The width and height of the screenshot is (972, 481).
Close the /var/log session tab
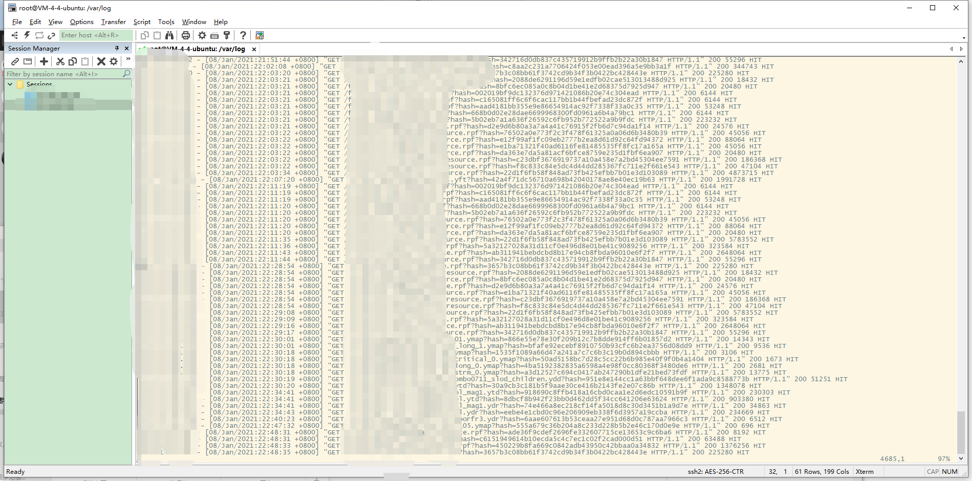(x=254, y=49)
